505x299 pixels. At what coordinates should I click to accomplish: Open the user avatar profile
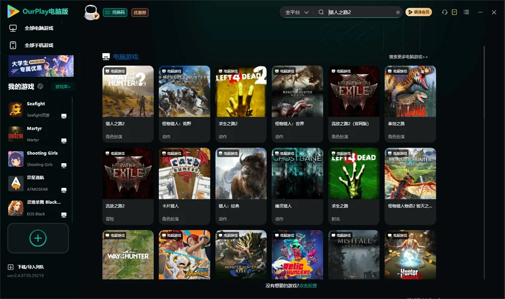[91, 12]
